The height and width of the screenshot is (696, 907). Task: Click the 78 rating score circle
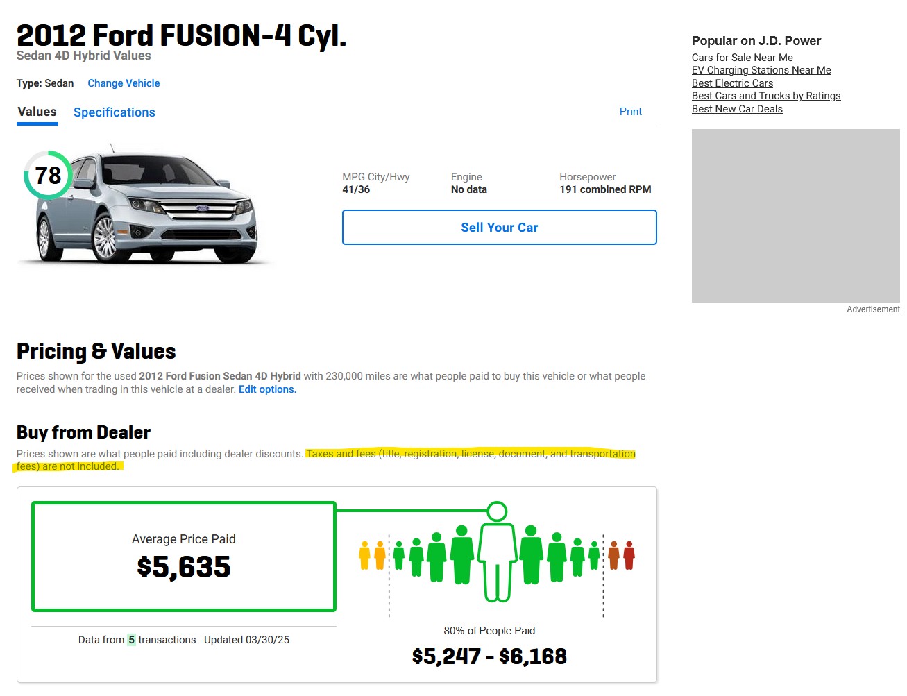[48, 176]
